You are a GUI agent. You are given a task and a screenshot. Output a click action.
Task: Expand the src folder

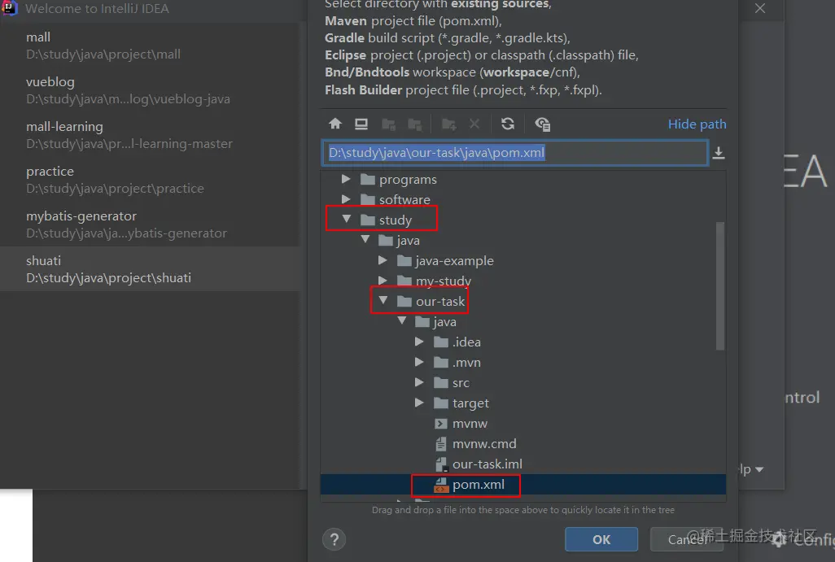420,382
